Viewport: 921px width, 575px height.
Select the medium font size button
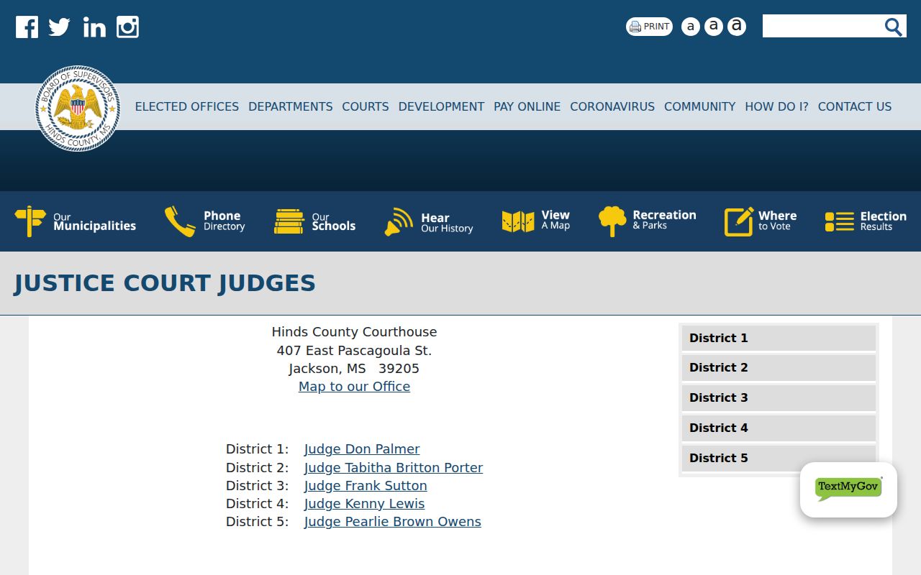point(714,27)
